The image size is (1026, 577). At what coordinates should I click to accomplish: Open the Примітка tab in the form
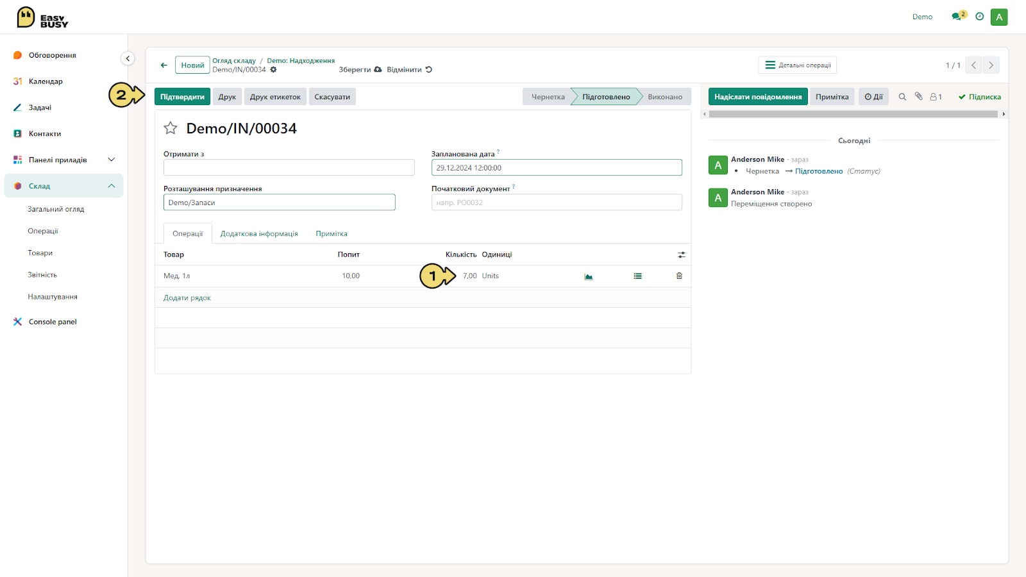click(x=332, y=234)
